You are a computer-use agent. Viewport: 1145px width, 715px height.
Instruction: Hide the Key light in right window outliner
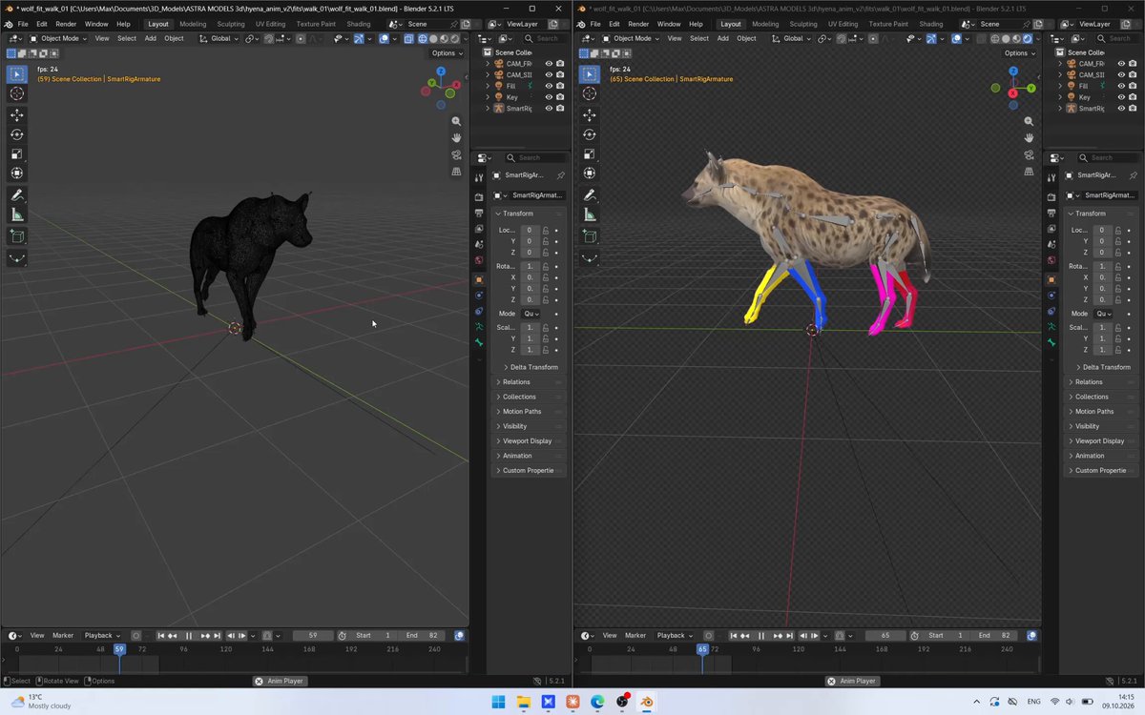click(x=1121, y=97)
